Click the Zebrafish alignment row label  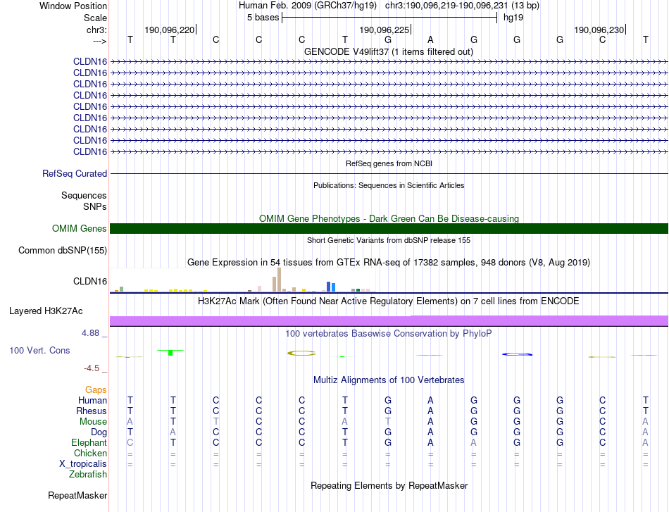pos(88,474)
